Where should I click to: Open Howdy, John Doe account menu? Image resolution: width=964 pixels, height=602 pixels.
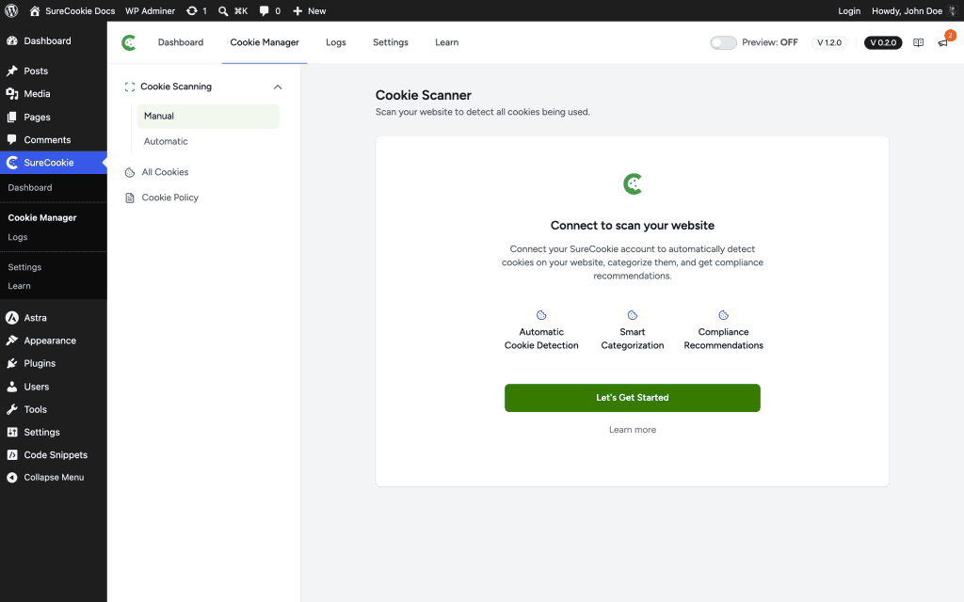[x=915, y=10]
